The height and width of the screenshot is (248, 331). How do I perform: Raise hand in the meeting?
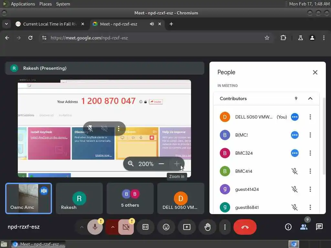tap(208, 227)
